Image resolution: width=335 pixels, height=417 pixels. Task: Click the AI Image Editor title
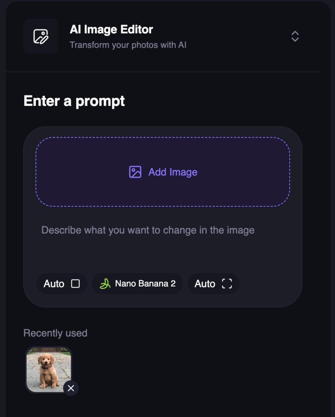(111, 29)
